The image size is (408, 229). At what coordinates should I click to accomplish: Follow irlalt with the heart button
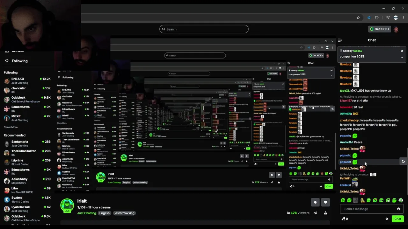[x=325, y=202]
